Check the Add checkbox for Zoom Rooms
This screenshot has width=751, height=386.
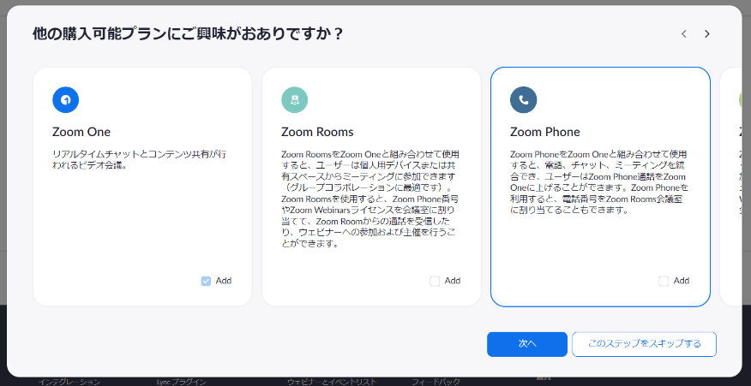435,281
